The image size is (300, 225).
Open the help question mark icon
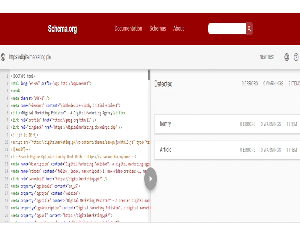[x=296, y=57]
